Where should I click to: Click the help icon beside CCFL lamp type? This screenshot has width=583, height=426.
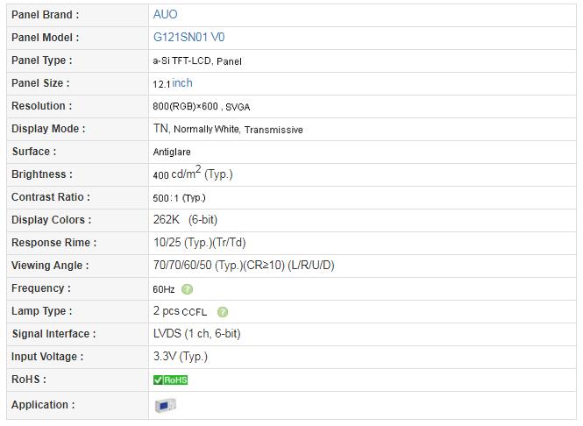(223, 312)
